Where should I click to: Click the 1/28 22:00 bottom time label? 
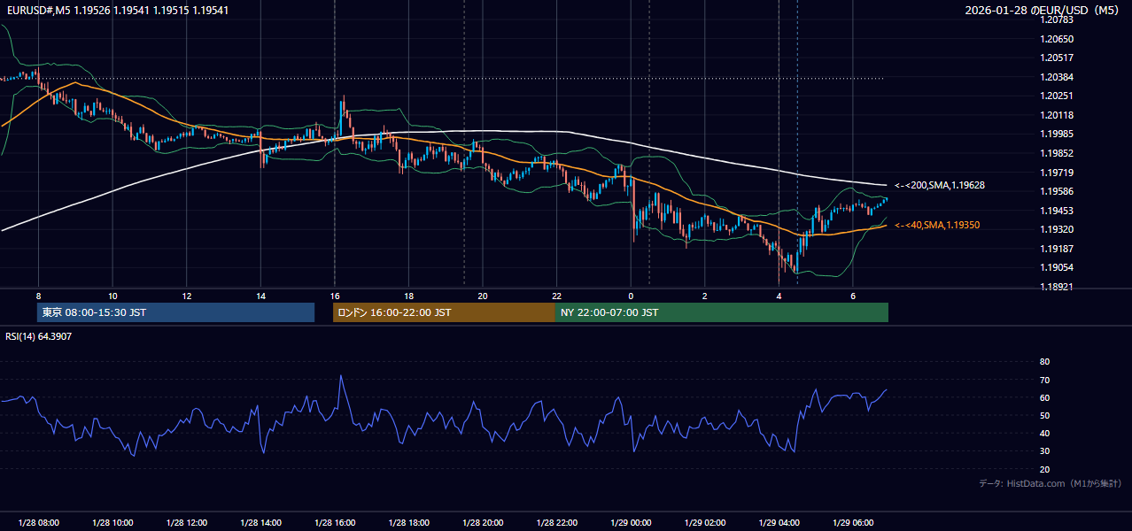(556, 522)
